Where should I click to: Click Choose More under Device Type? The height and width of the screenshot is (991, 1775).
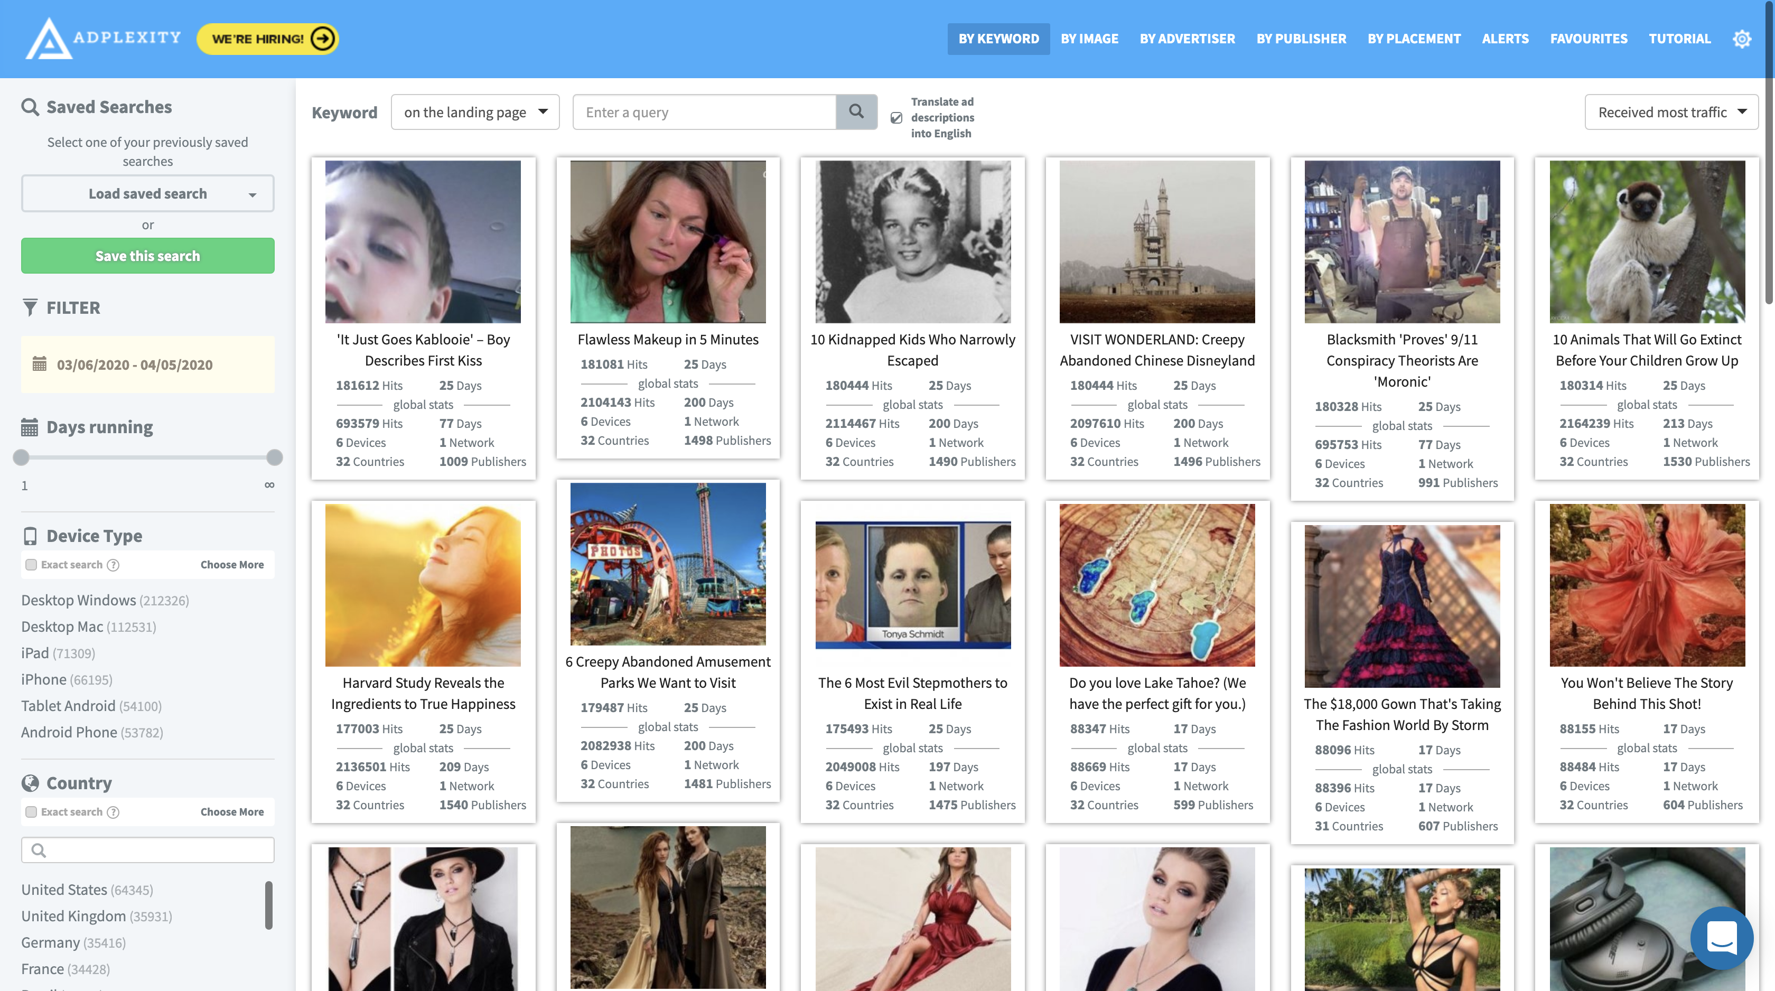tap(231, 564)
